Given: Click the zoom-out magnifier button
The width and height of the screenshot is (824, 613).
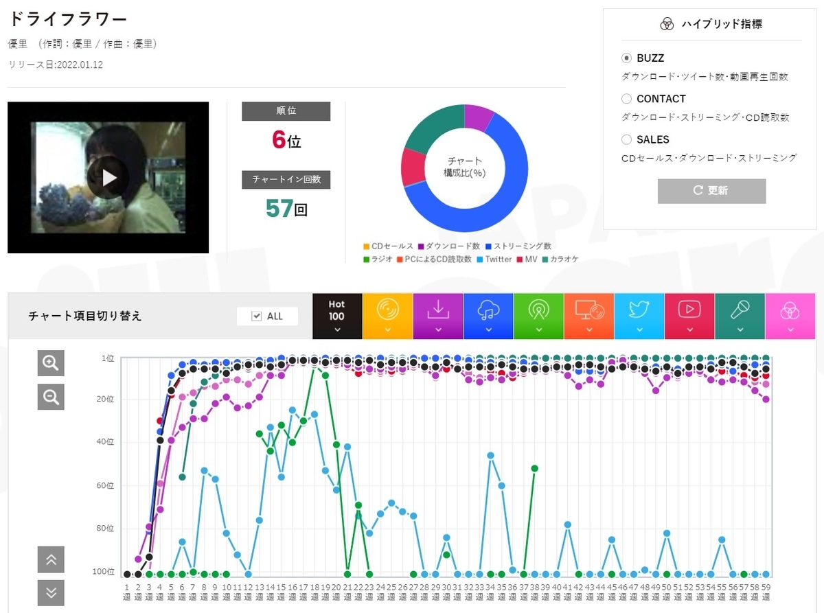Looking at the screenshot, I should (x=51, y=396).
